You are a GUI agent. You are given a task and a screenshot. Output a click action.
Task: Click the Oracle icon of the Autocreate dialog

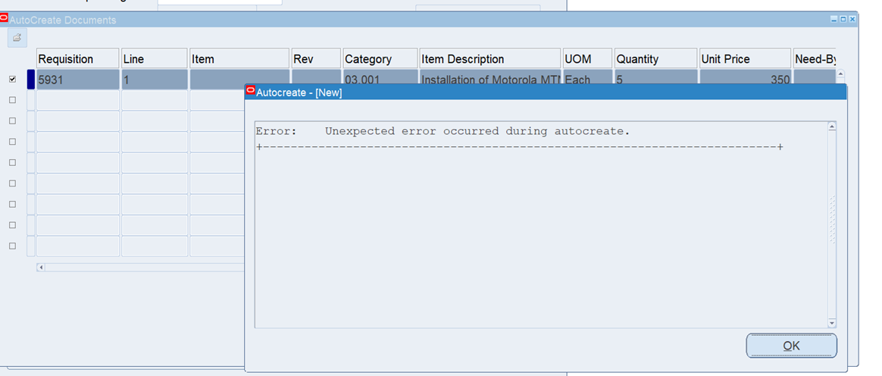pyautogui.click(x=251, y=90)
